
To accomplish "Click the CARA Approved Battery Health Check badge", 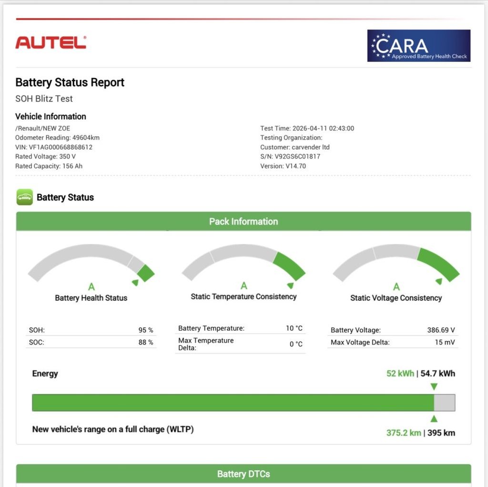I will (418, 46).
